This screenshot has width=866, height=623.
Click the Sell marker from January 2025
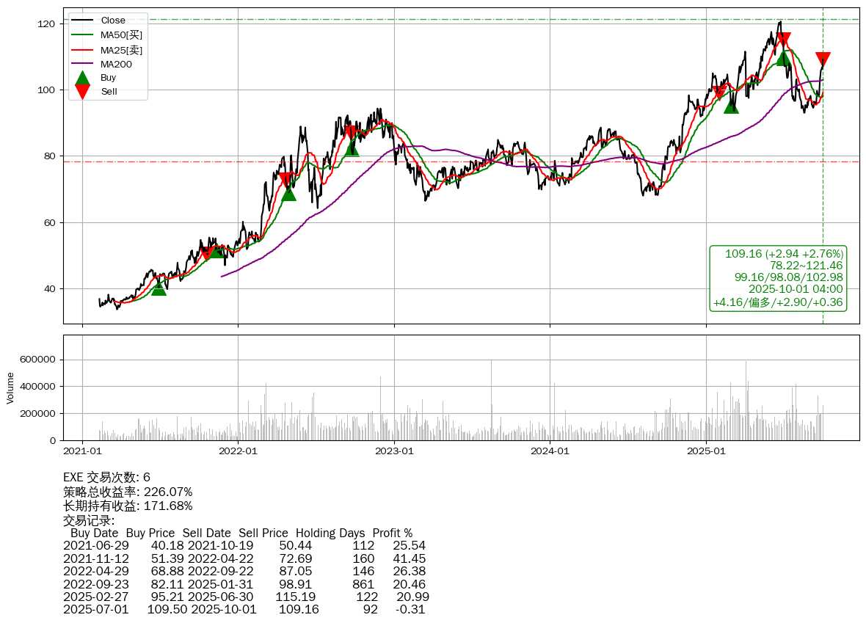point(720,92)
